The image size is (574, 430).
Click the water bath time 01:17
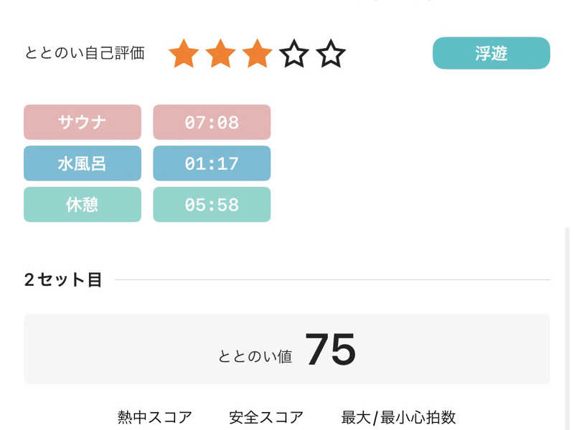[212, 163]
